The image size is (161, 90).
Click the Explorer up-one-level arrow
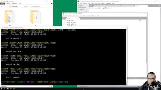point(8,6)
